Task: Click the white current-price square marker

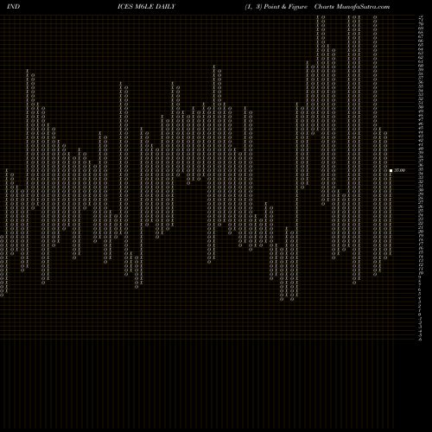Action: pyautogui.click(x=391, y=170)
